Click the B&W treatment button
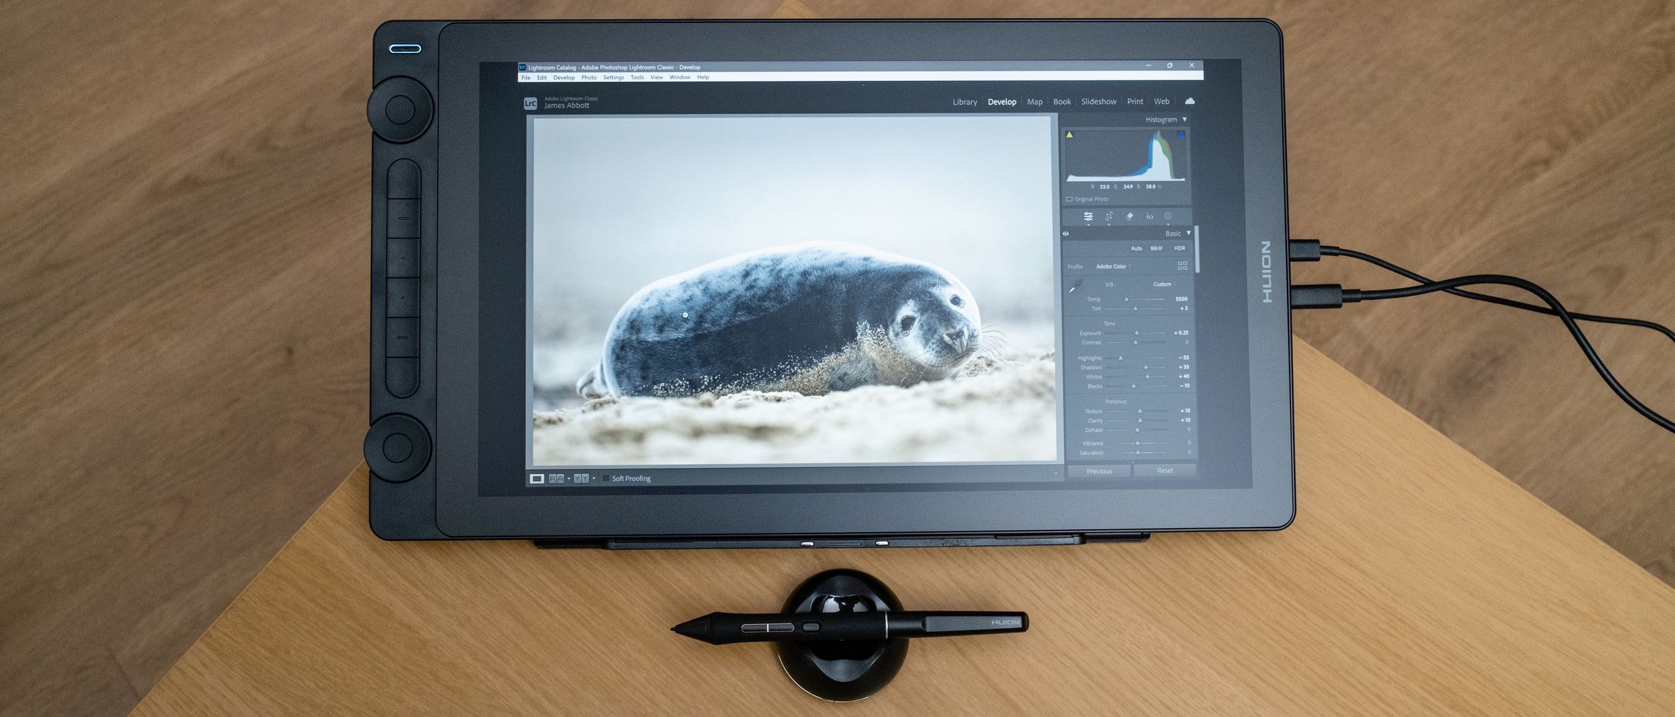 (x=1156, y=248)
